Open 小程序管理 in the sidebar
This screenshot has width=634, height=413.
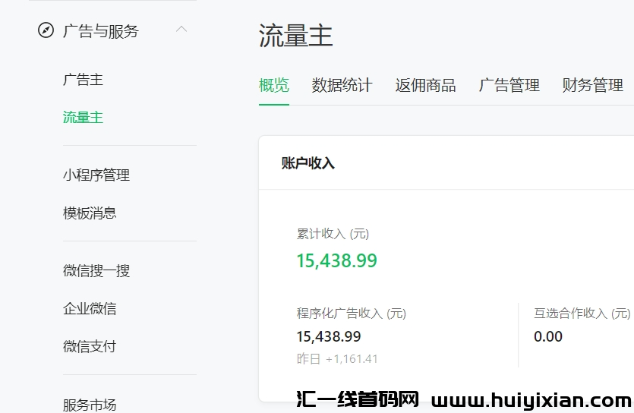pyautogui.click(x=96, y=175)
